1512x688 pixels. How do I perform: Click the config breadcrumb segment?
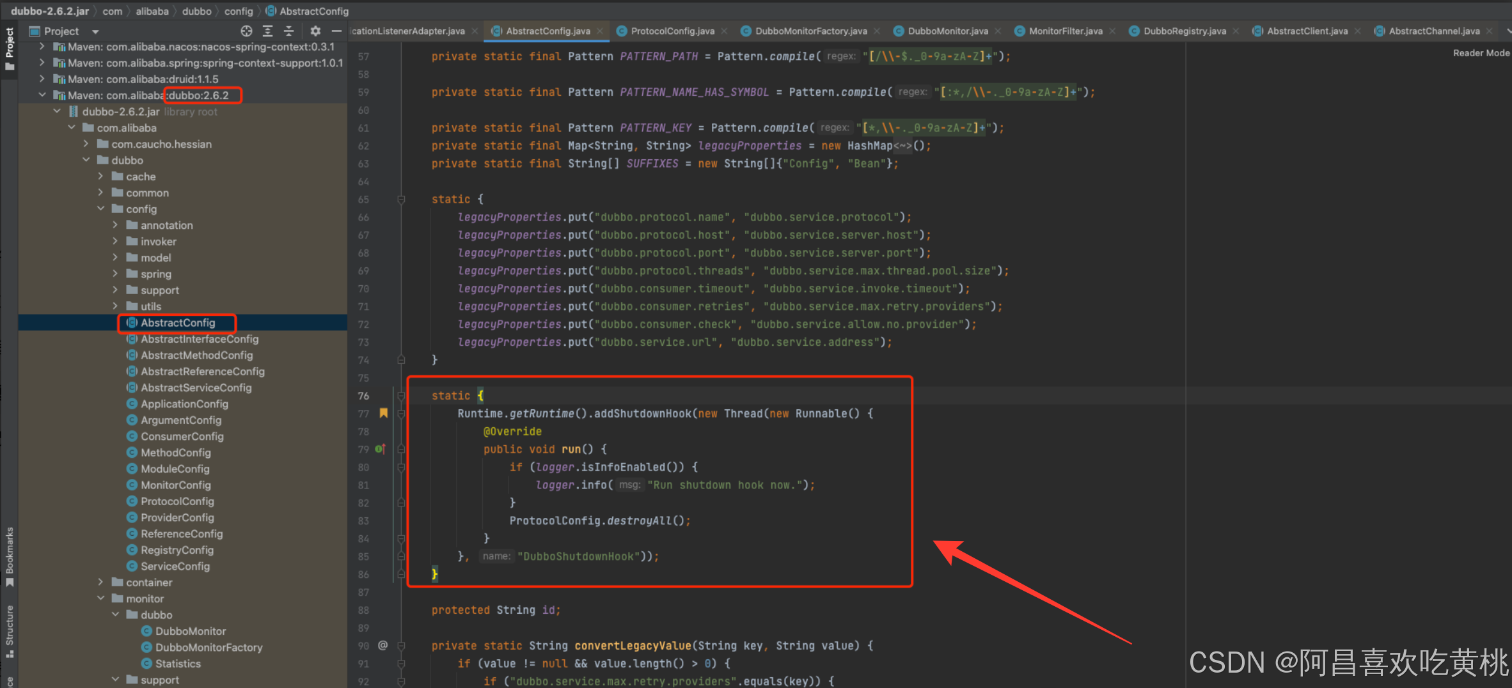239,11
